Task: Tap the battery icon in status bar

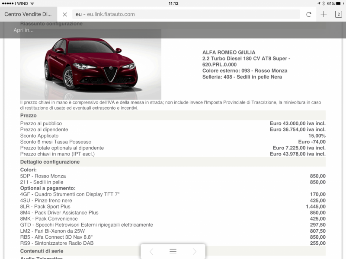Action: (340, 3)
